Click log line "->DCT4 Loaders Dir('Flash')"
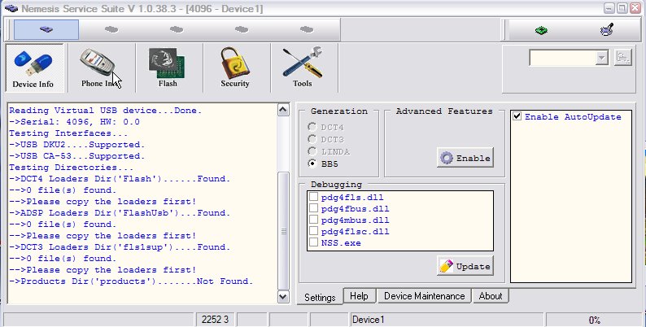Screen dimensions: 646x327 [120, 179]
